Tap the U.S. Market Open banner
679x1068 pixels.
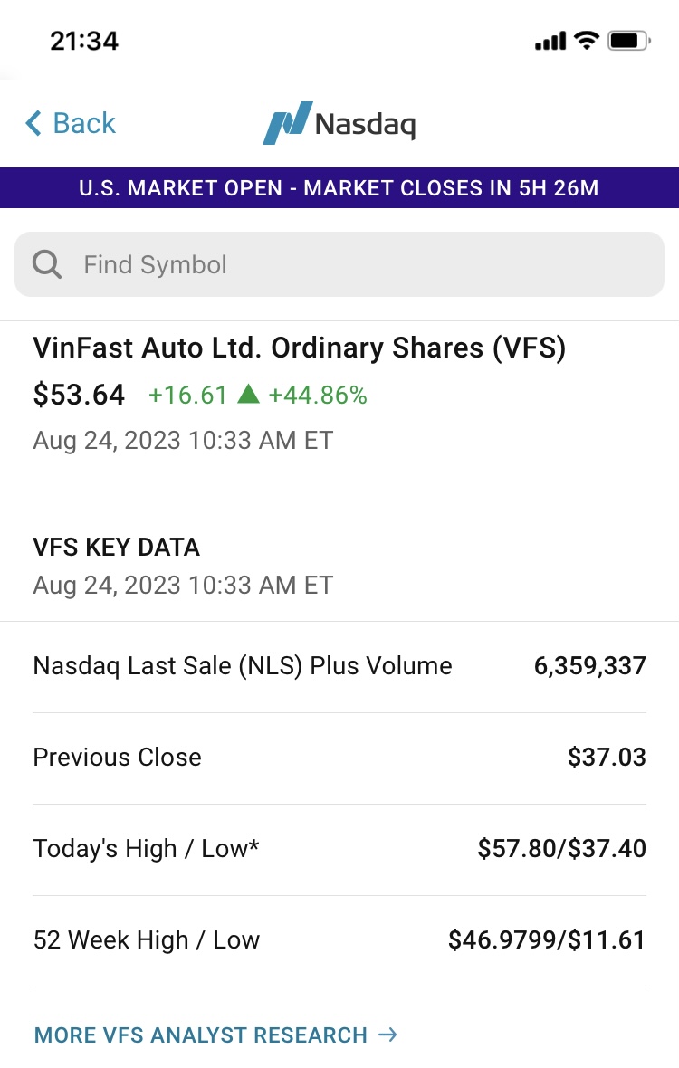(x=339, y=188)
